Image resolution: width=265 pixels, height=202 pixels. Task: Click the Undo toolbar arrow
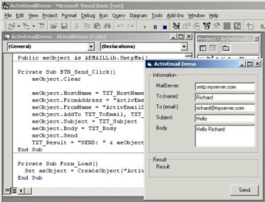click(120, 26)
